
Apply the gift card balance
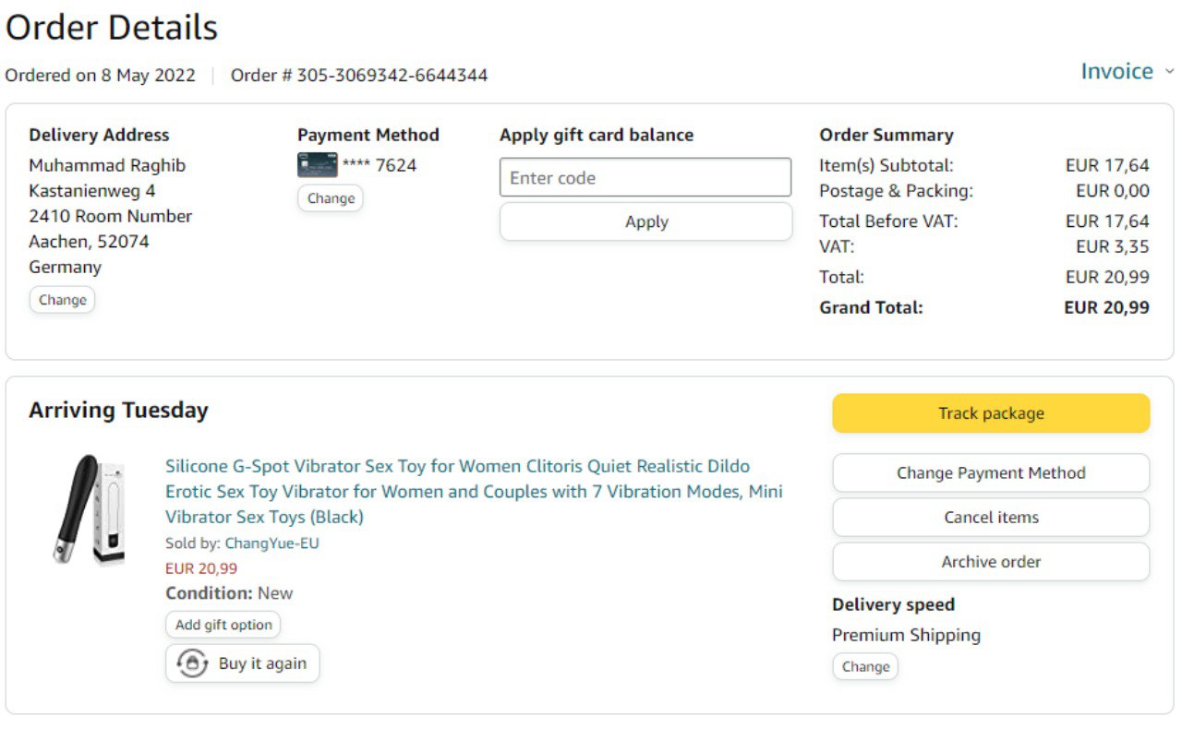pos(645,221)
